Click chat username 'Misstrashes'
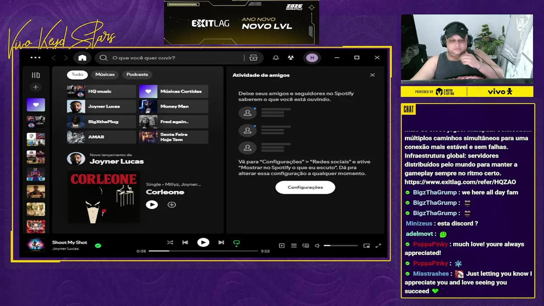This screenshot has width=544, height=306. click(x=431, y=274)
